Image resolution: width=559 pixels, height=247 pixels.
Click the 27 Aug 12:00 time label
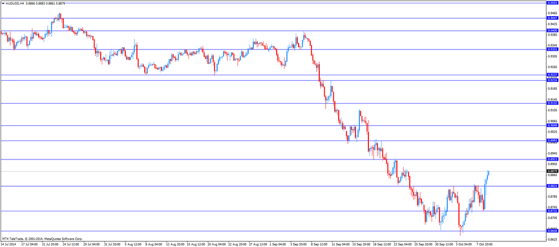pyautogui.click(x=257, y=245)
